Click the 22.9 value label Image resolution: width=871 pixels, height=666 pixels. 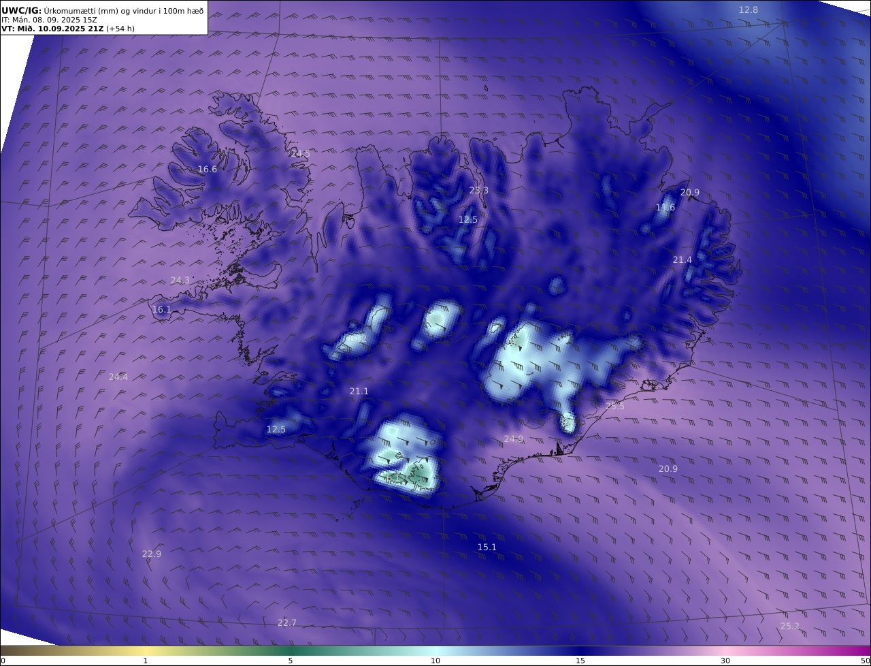152,554
